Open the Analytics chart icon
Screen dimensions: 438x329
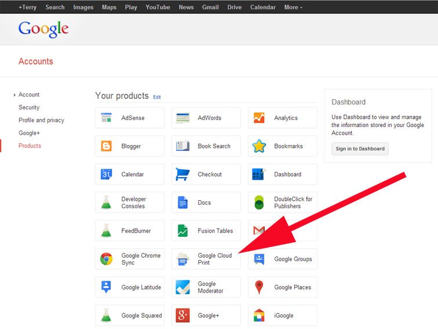pos(259,118)
